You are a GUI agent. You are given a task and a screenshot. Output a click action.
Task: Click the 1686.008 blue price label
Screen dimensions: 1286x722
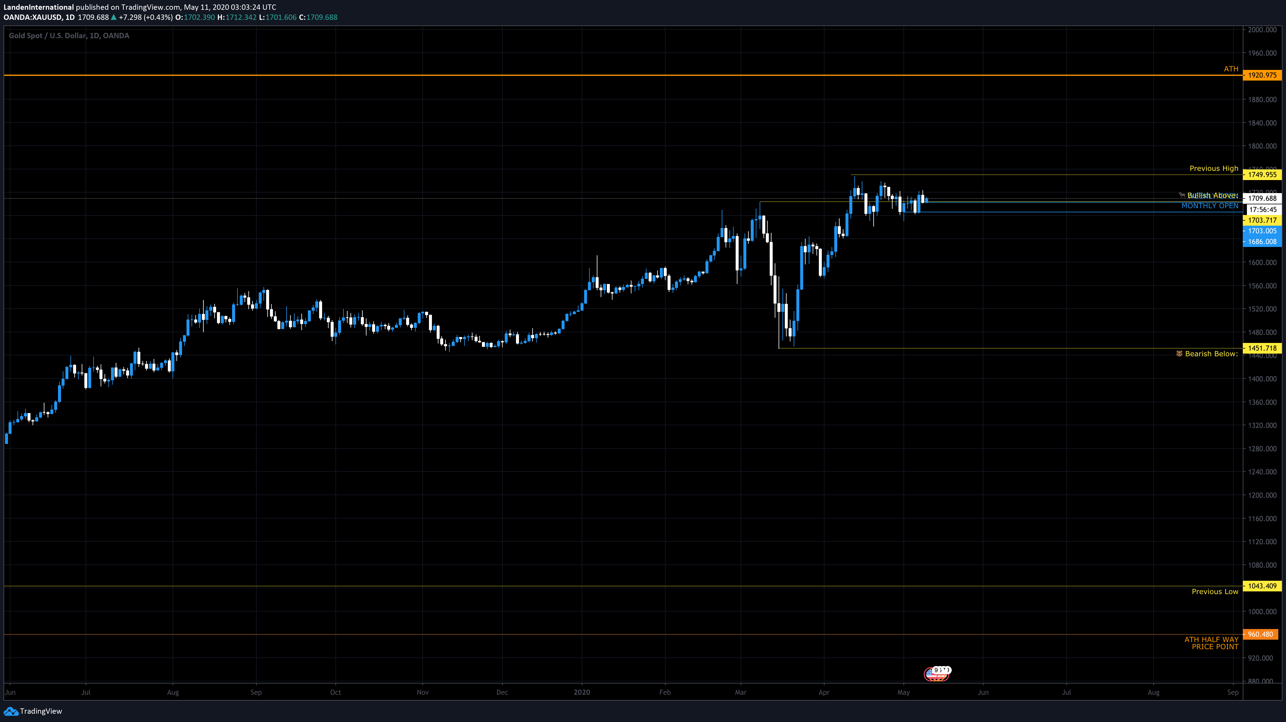click(x=1261, y=242)
